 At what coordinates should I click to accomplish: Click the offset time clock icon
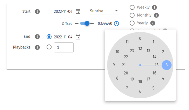(116, 24)
